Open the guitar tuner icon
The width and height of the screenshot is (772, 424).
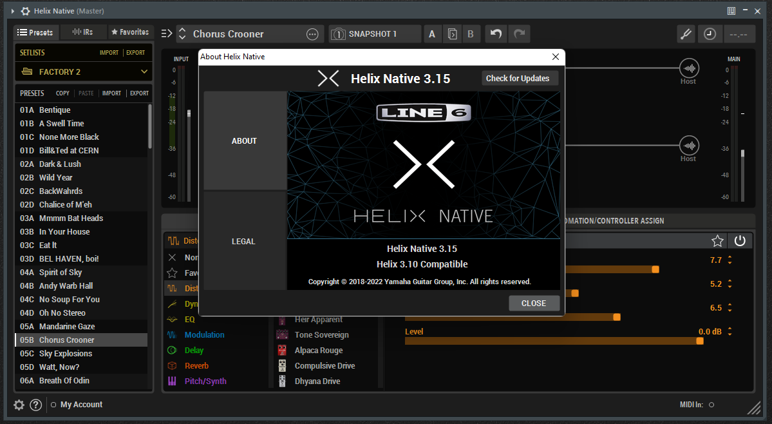[x=686, y=34]
